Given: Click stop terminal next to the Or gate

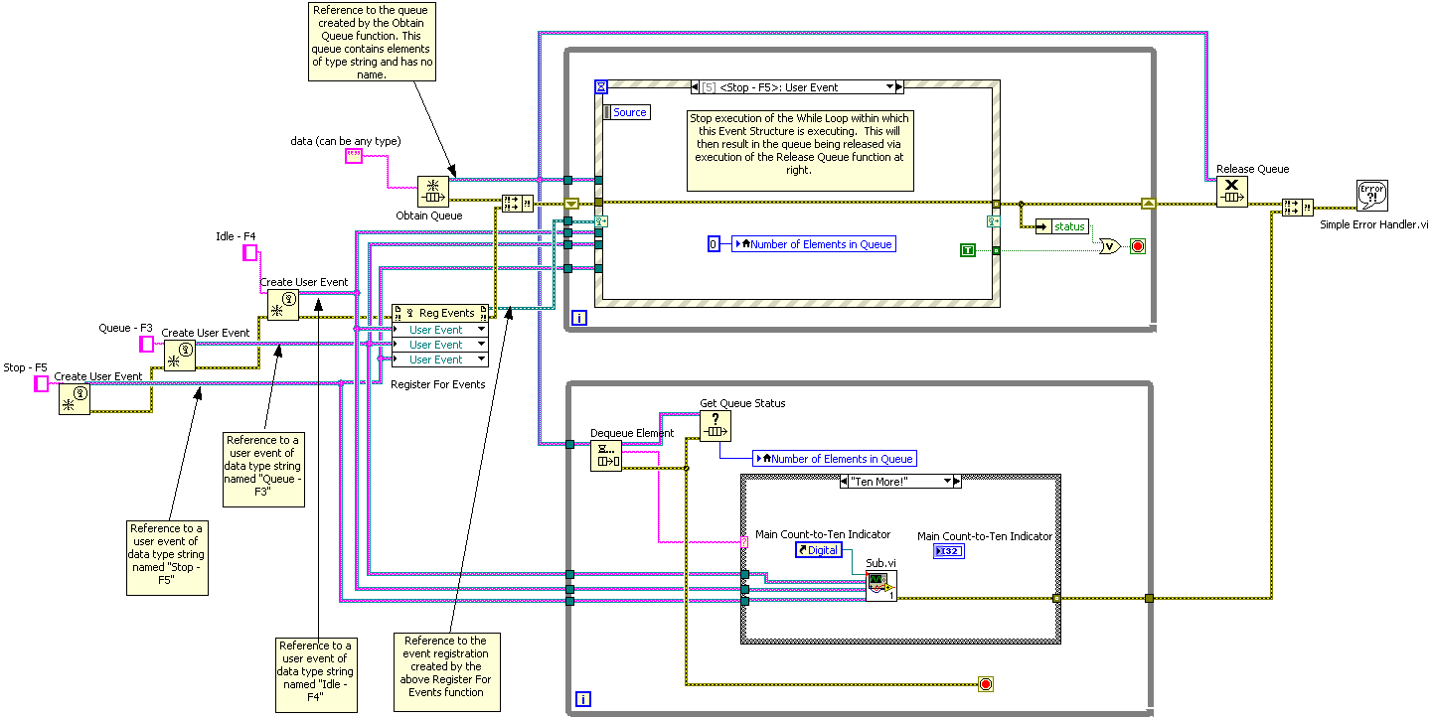Looking at the screenshot, I should point(1138,245).
